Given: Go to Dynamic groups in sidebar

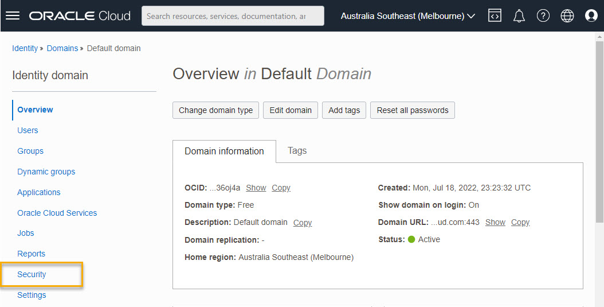Looking at the screenshot, I should [x=46, y=172].
